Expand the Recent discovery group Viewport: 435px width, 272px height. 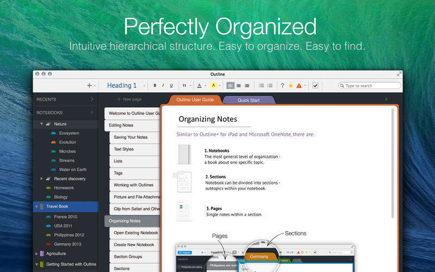point(42,178)
